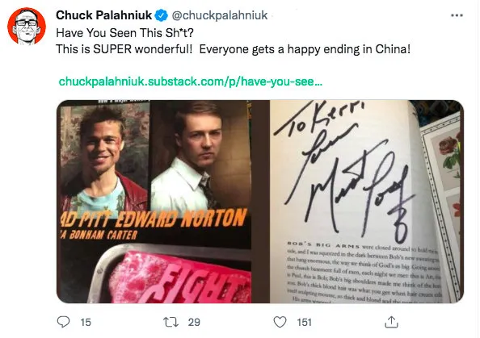Image resolution: width=480 pixels, height=338 pixels.
Task: Click the Chuck Palahniuk display name
Action: pos(103,15)
